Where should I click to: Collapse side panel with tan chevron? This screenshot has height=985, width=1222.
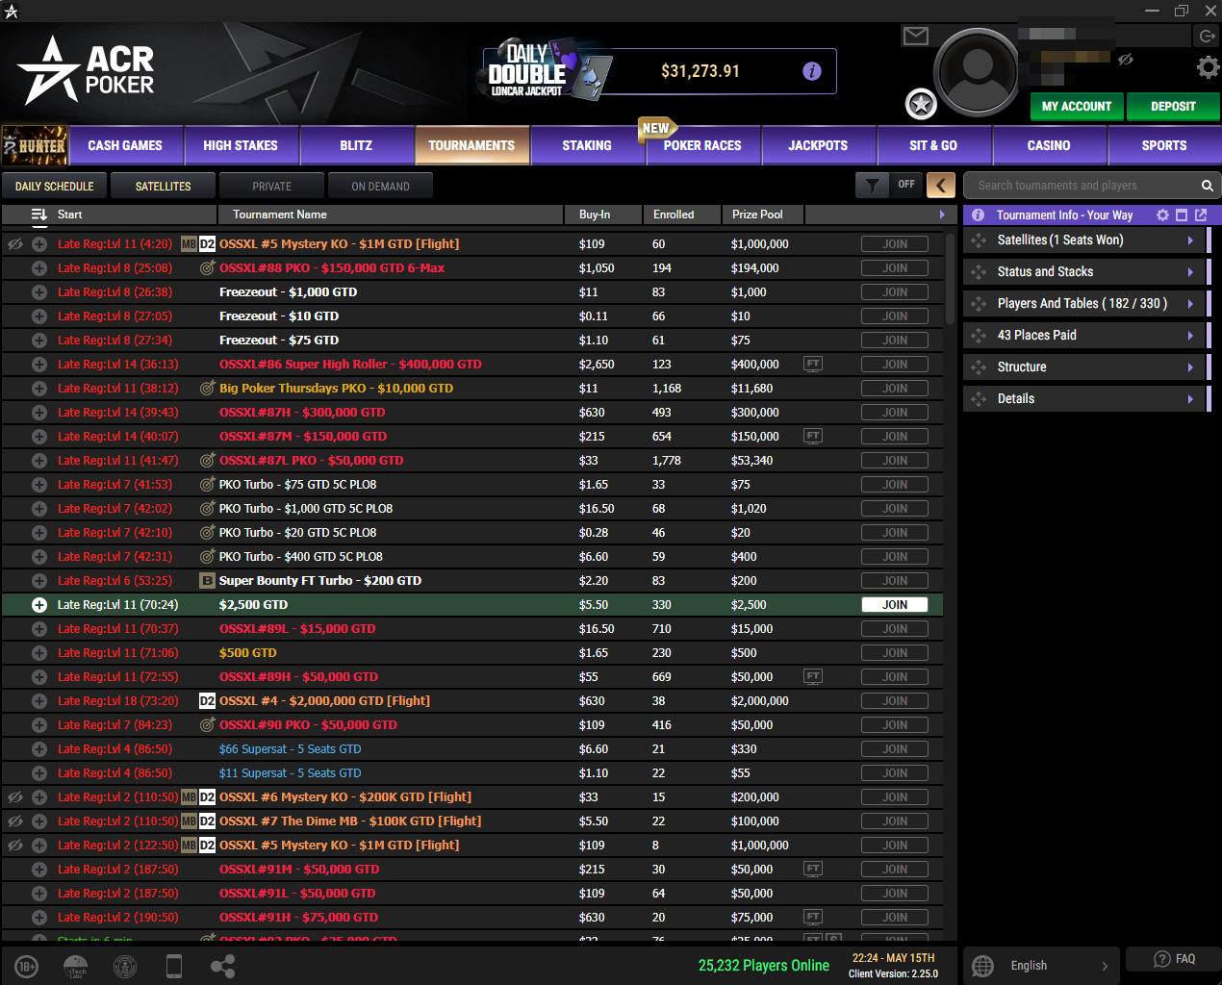pos(941,186)
